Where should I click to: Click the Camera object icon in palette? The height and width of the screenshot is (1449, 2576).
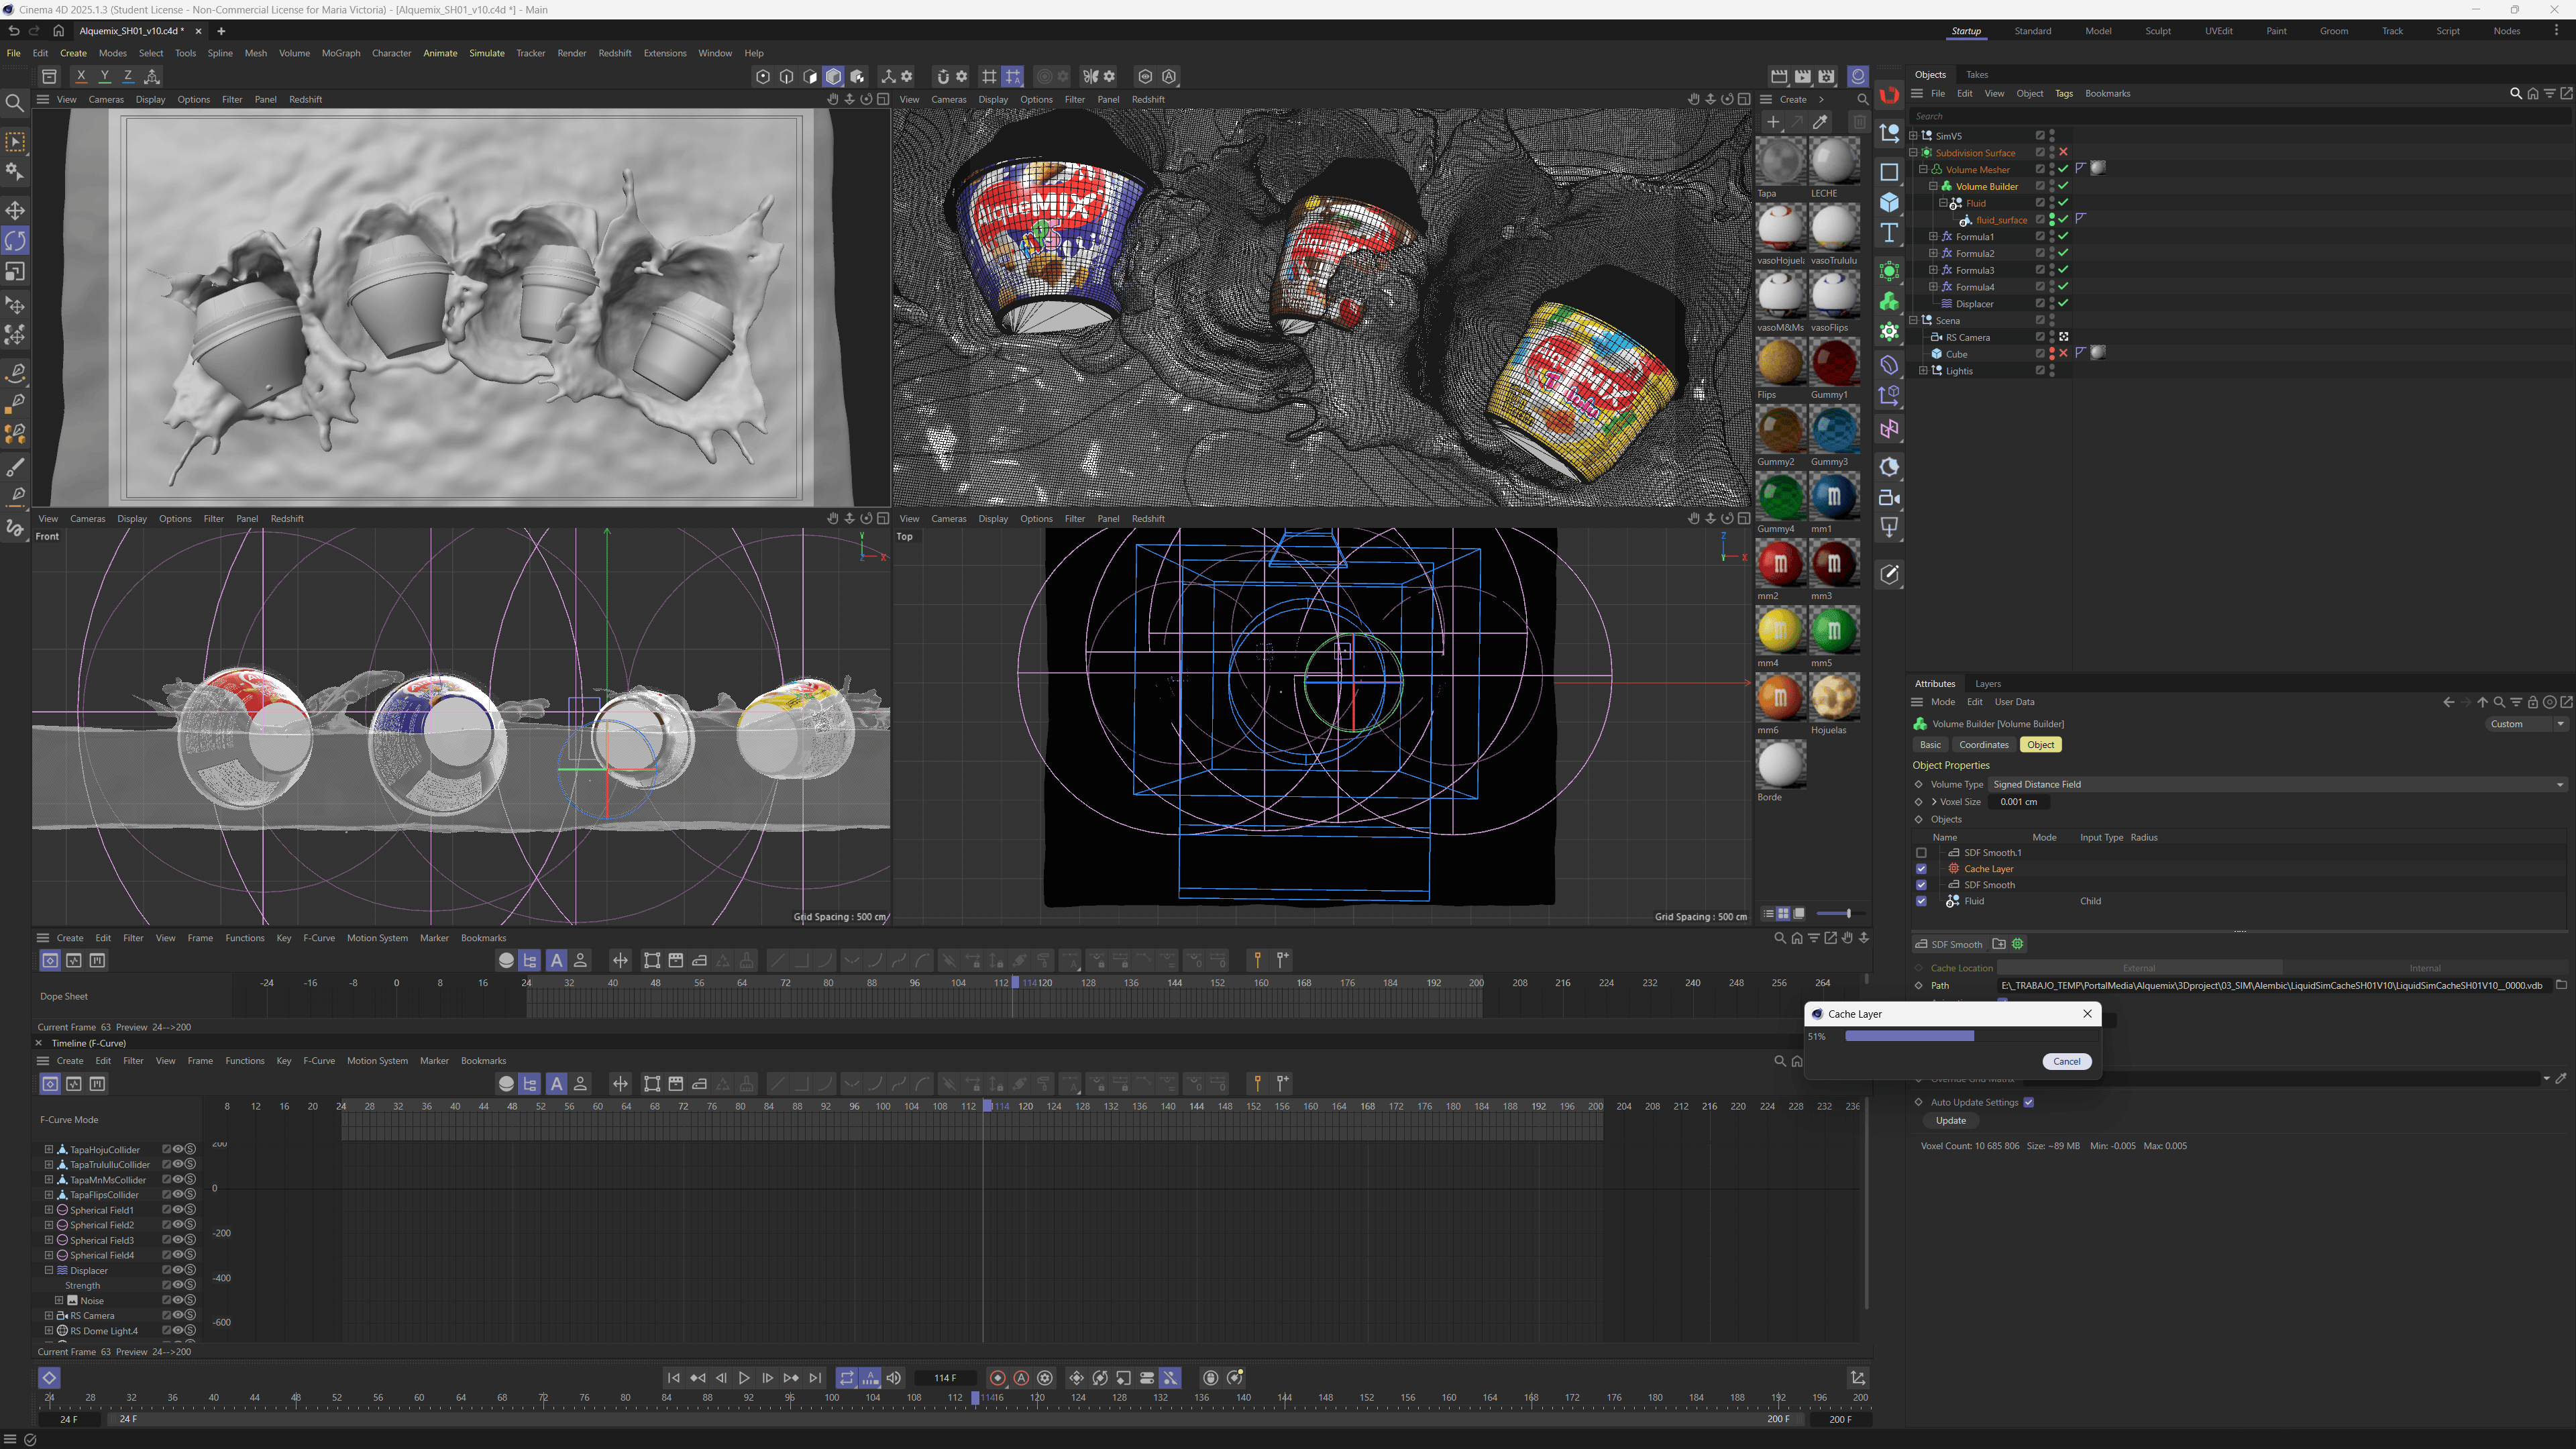(1889, 498)
